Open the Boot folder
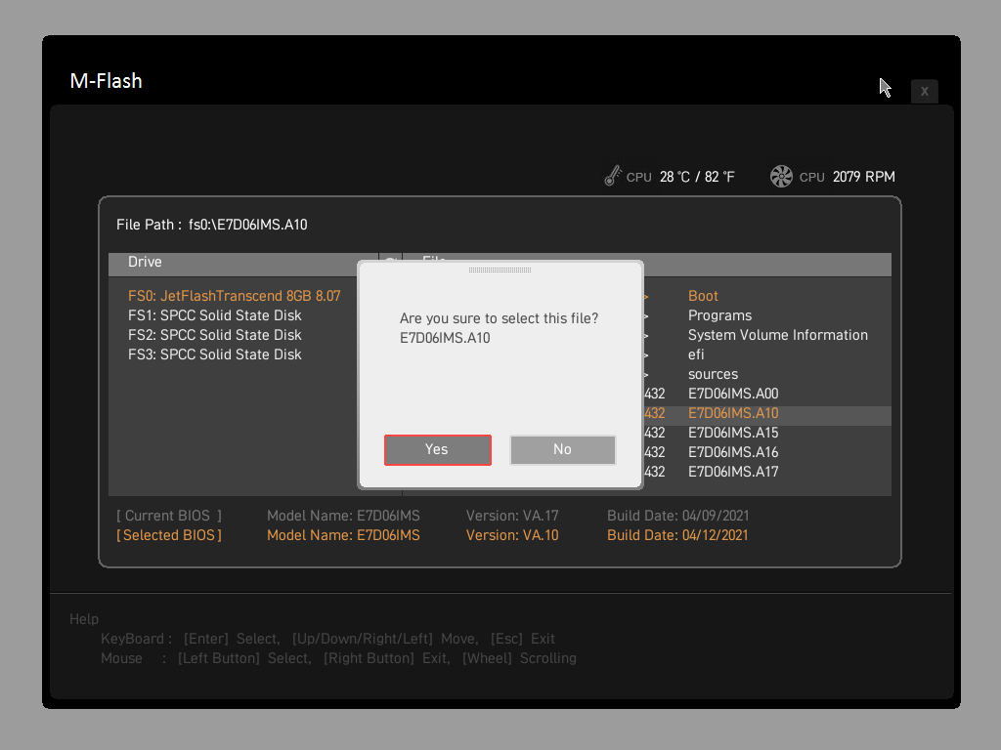The height and width of the screenshot is (750, 1001). tap(703, 296)
